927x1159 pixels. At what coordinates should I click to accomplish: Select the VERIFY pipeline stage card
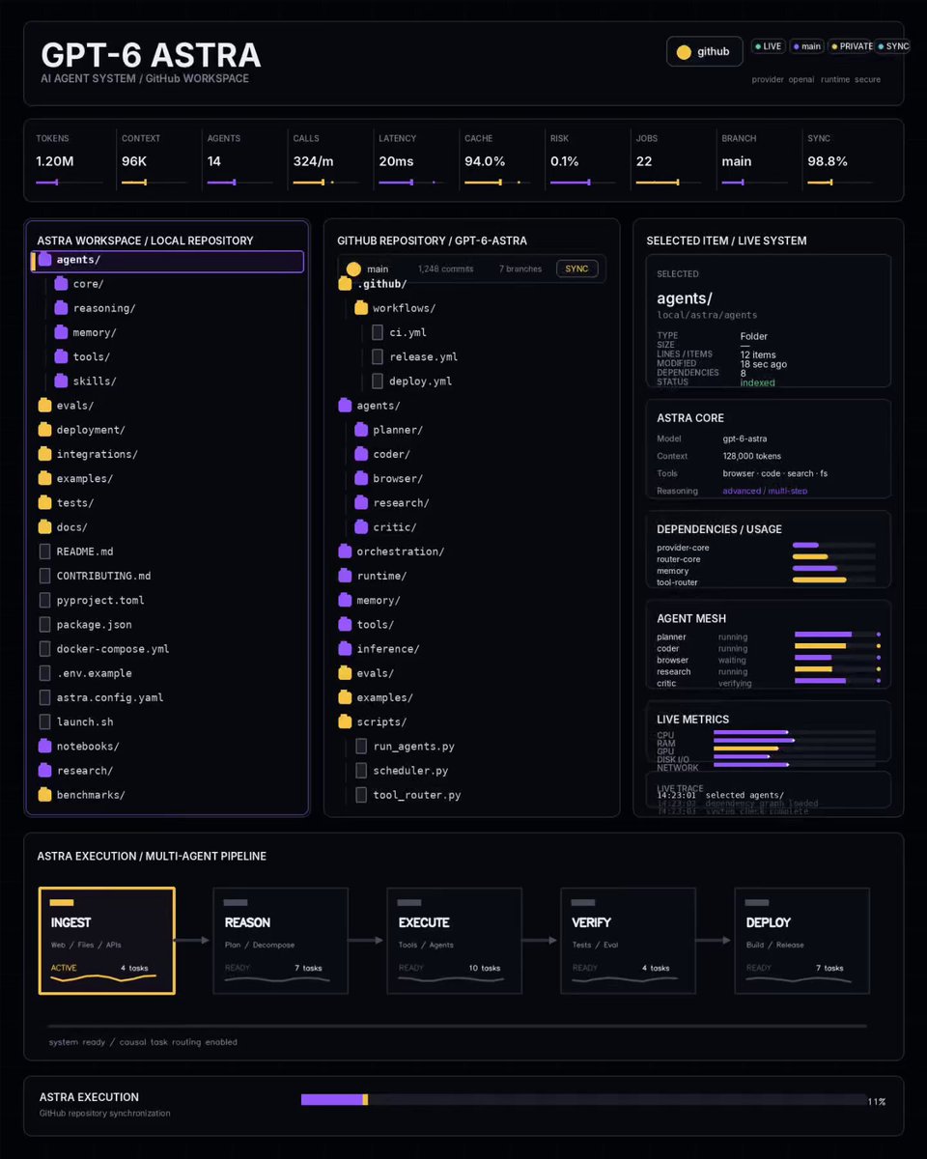[x=629, y=941]
